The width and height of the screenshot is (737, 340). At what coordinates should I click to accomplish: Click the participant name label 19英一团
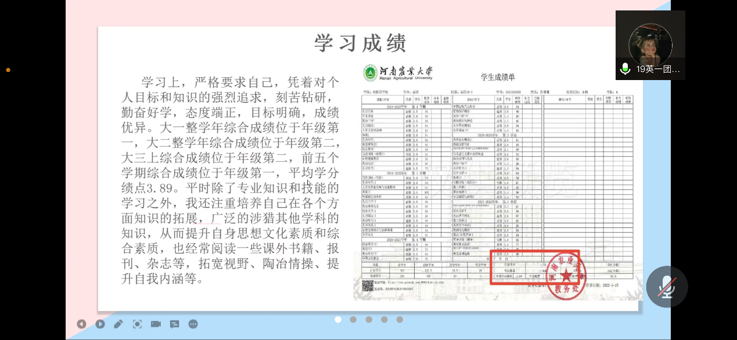657,69
